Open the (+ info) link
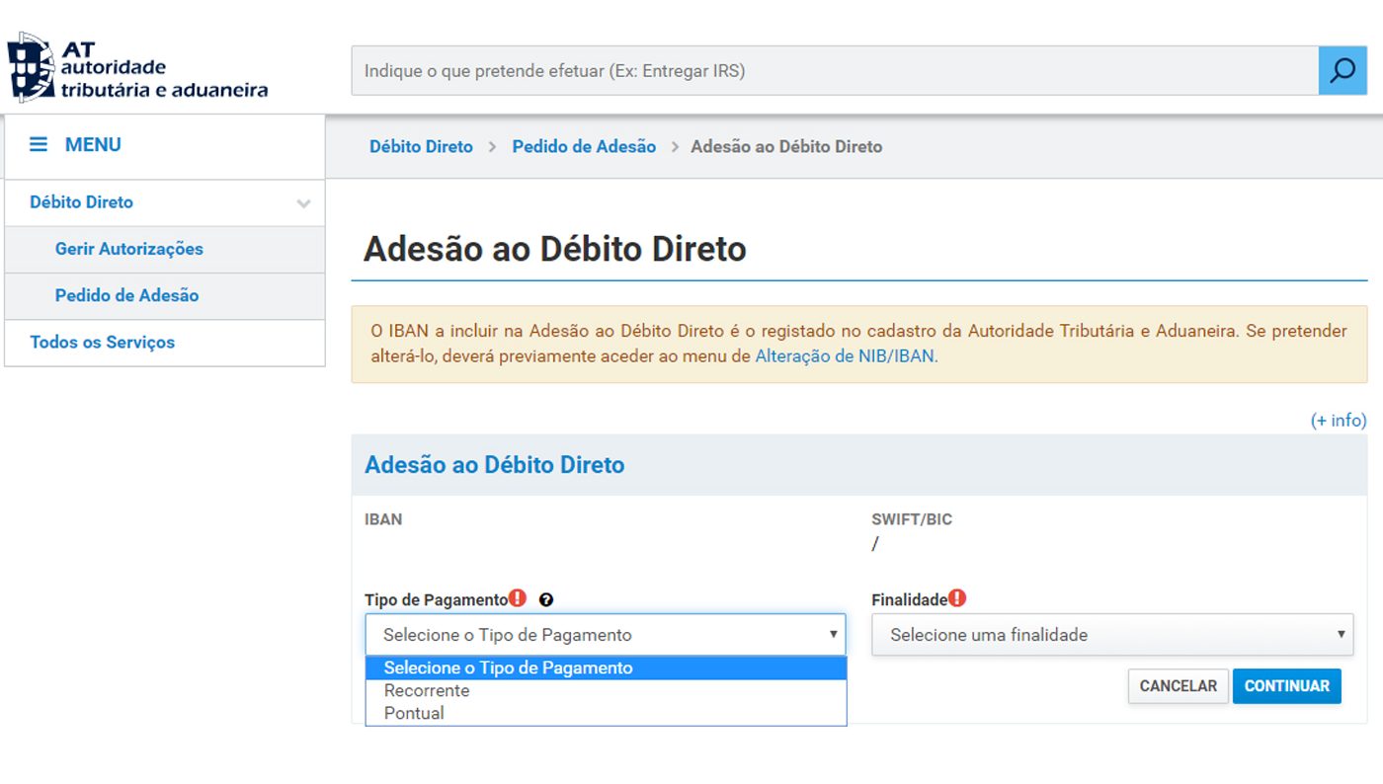The image size is (1383, 784). pyautogui.click(x=1339, y=421)
